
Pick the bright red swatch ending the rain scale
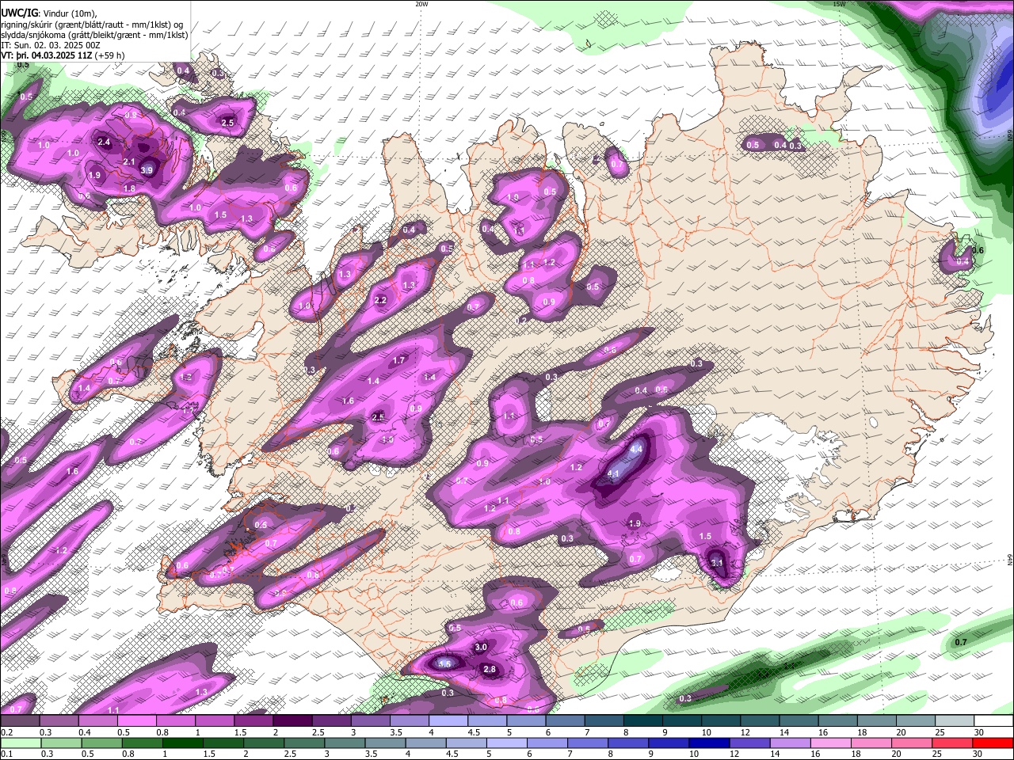click(993, 743)
